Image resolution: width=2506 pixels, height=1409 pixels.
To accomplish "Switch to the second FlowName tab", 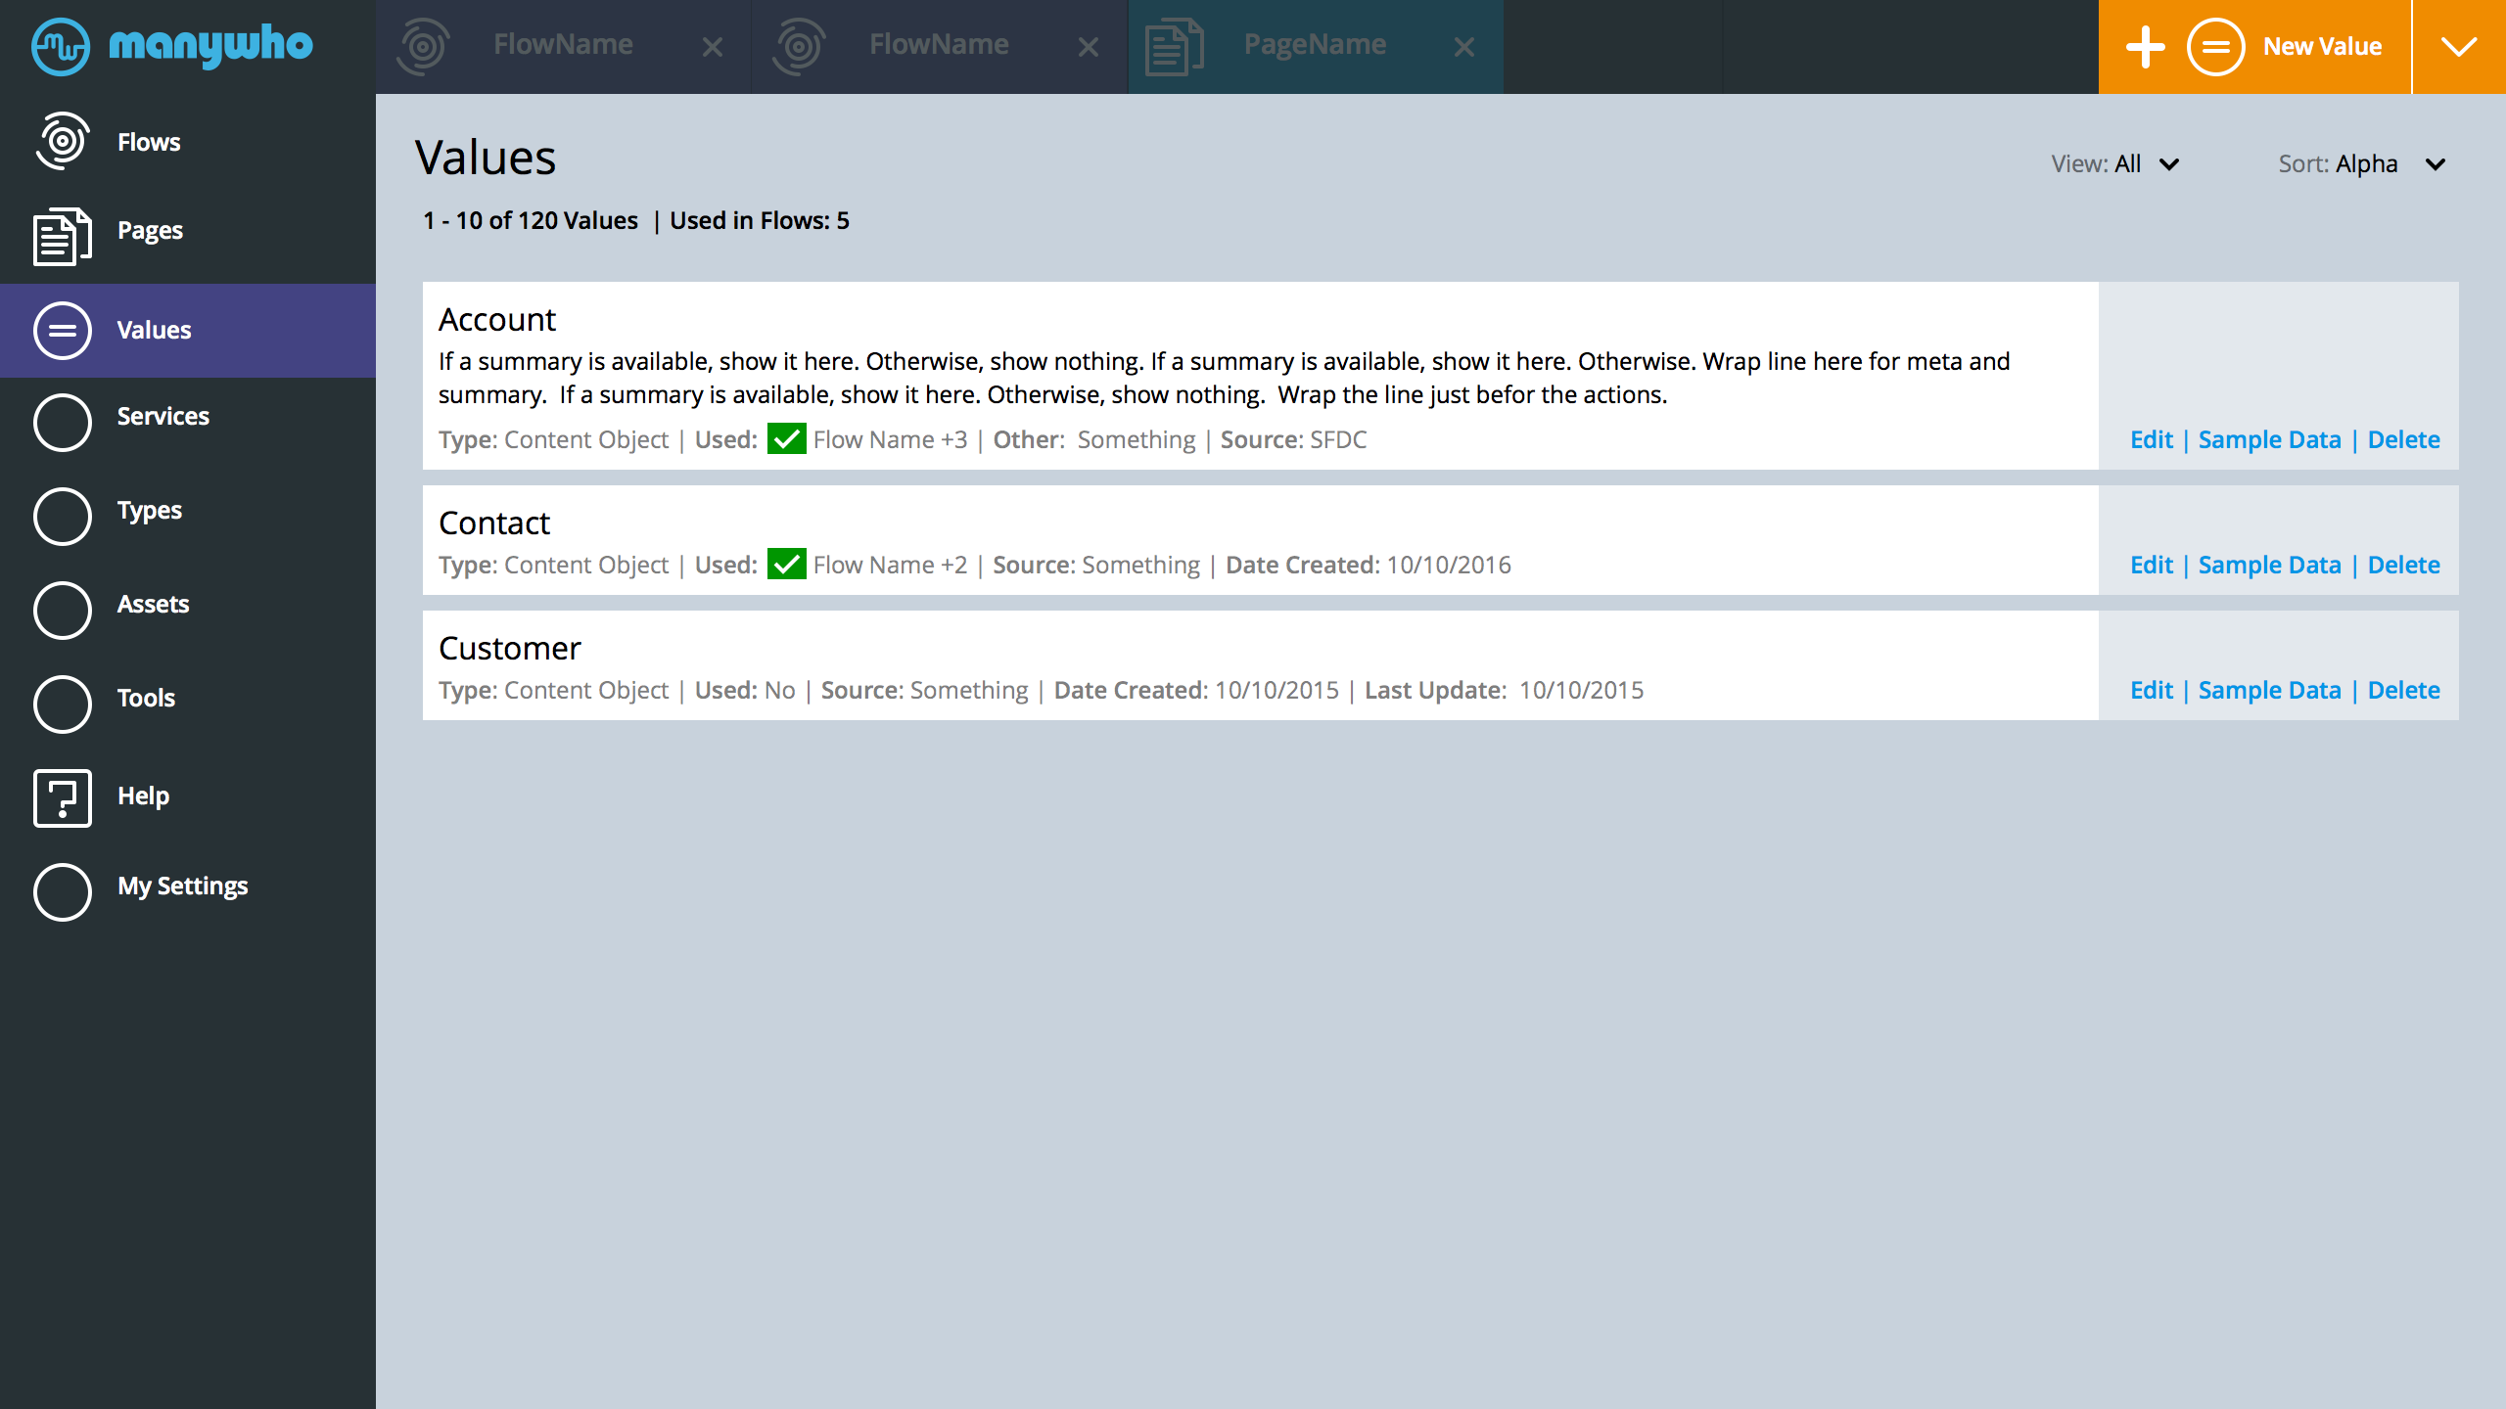I will click(x=939, y=47).
